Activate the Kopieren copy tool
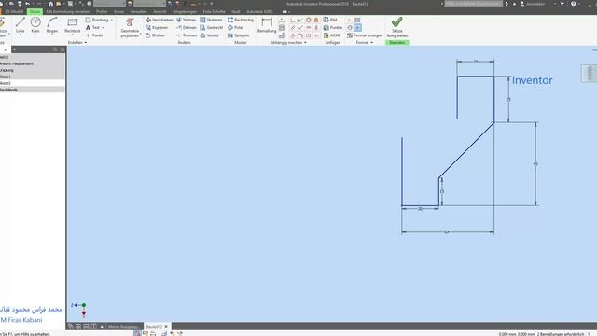The height and width of the screenshot is (336, 597). tap(157, 27)
